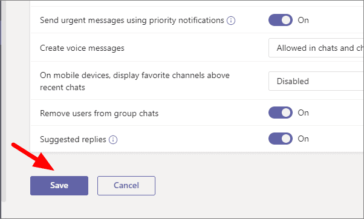Cancel the policy edits

(x=126, y=186)
